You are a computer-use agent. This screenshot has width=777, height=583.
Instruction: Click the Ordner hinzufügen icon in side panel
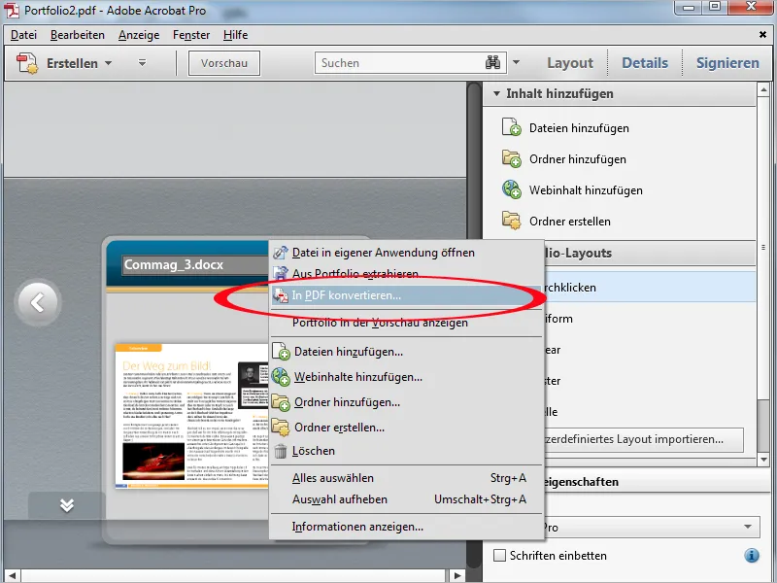point(512,158)
